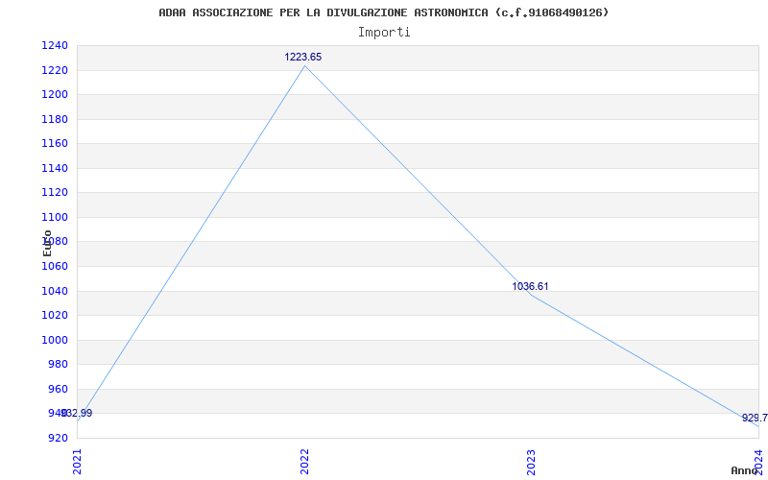
Task: Click the 1223.65 data label
Action: click(x=303, y=57)
